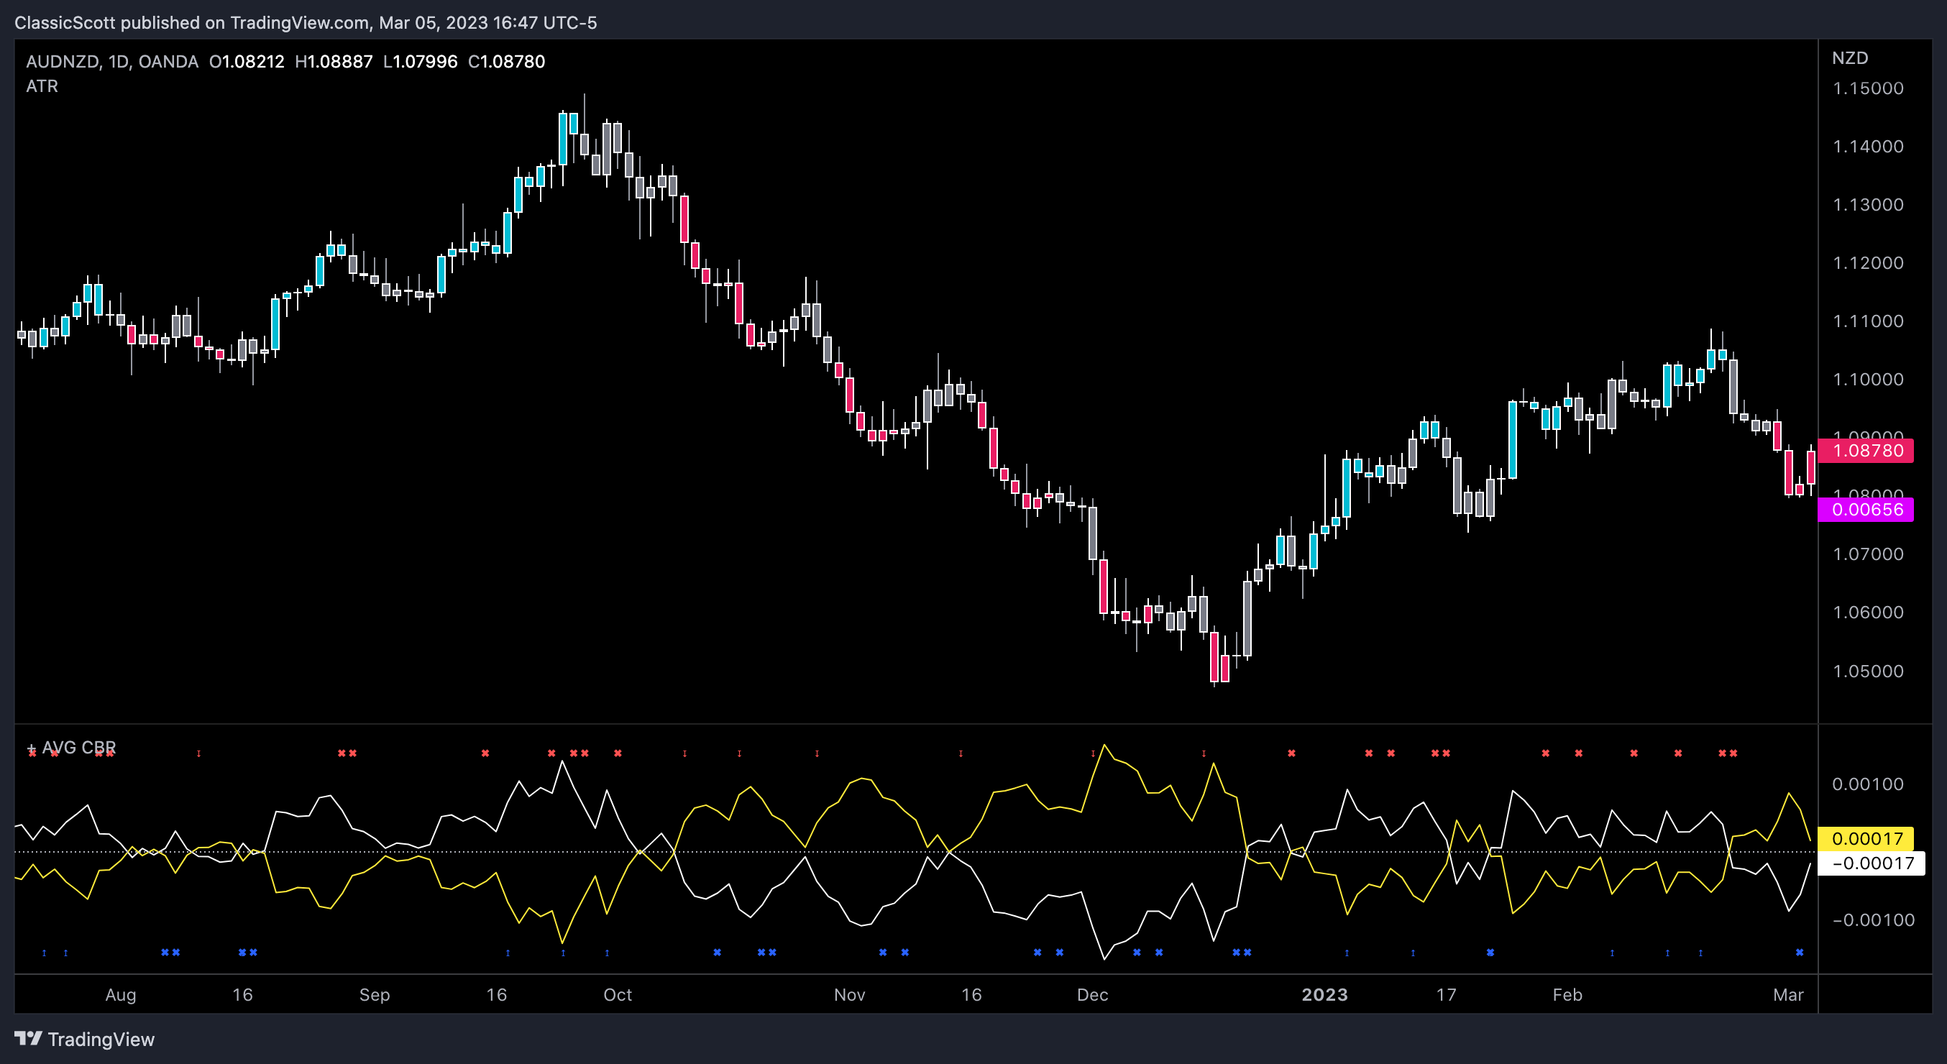Image resolution: width=1947 pixels, height=1064 pixels.
Task: Click the 1.15000 price axis label
Action: [x=1868, y=88]
